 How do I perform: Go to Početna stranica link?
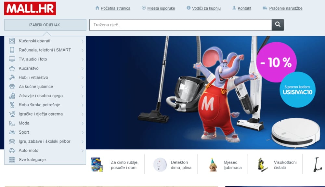tap(115, 8)
